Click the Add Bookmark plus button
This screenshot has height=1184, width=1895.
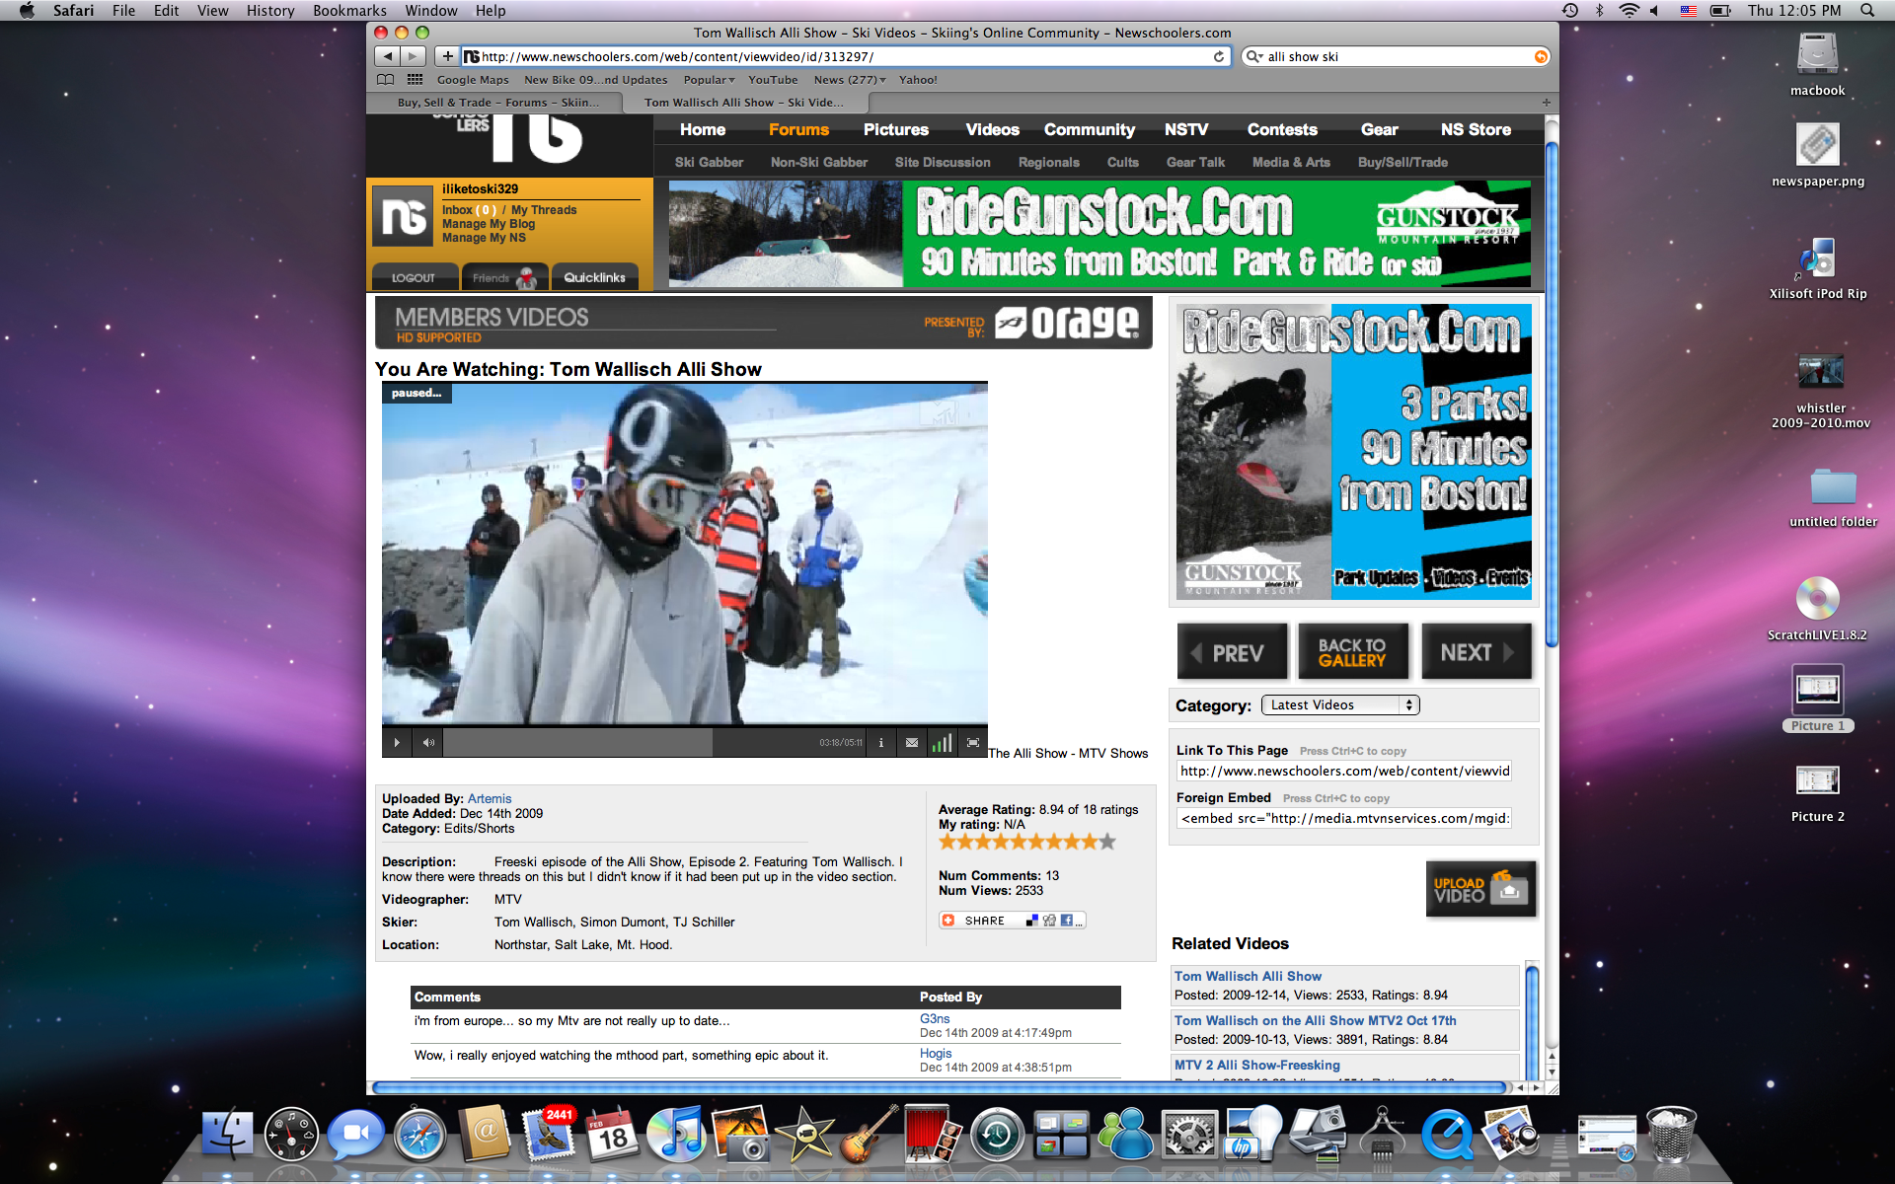[x=447, y=57]
